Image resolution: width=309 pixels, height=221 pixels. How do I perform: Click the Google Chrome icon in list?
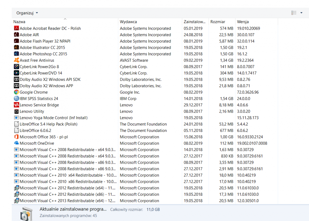[17, 92]
